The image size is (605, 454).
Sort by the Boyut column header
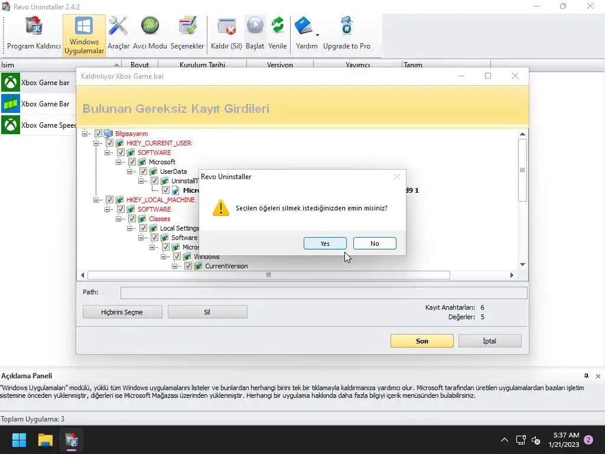point(139,64)
